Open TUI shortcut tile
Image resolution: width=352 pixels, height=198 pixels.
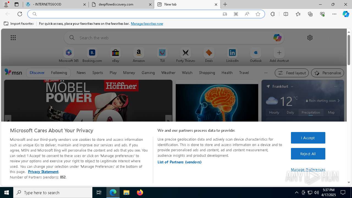point(162,55)
